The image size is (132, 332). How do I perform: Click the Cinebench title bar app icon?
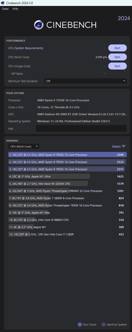coord(3,3)
